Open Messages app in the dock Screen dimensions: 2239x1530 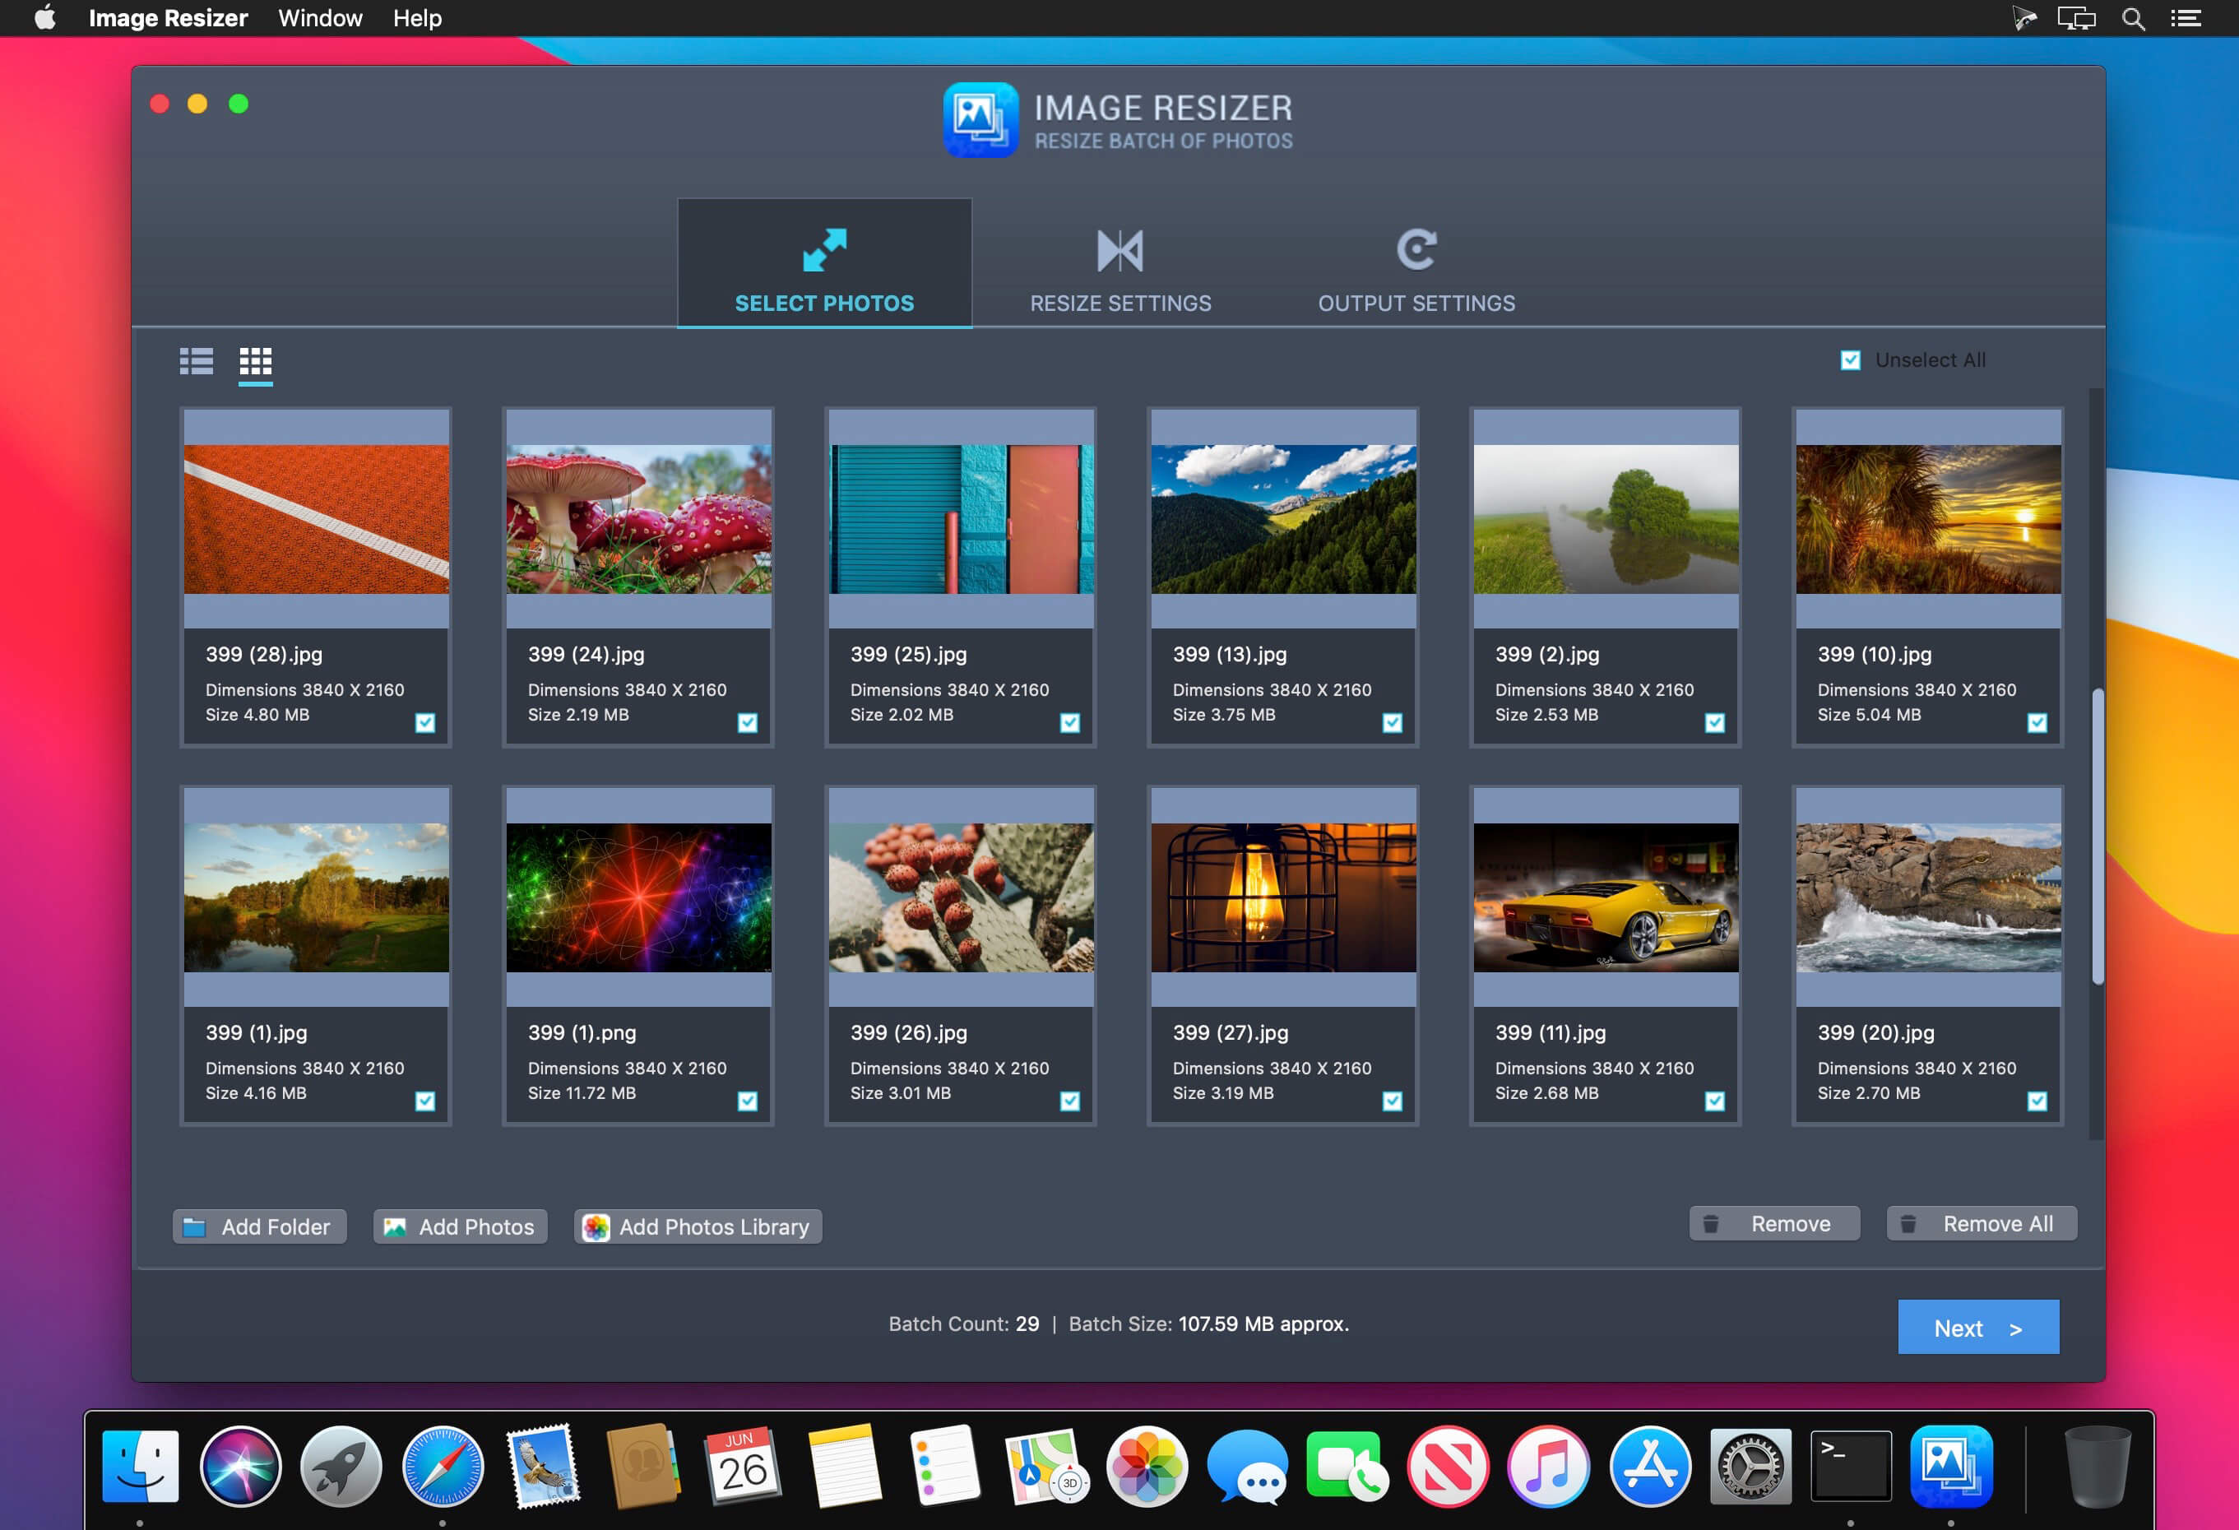click(1248, 1467)
